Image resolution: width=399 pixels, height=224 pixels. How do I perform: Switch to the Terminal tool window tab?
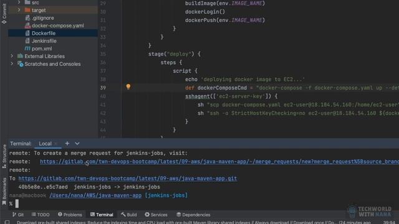tap(102, 215)
